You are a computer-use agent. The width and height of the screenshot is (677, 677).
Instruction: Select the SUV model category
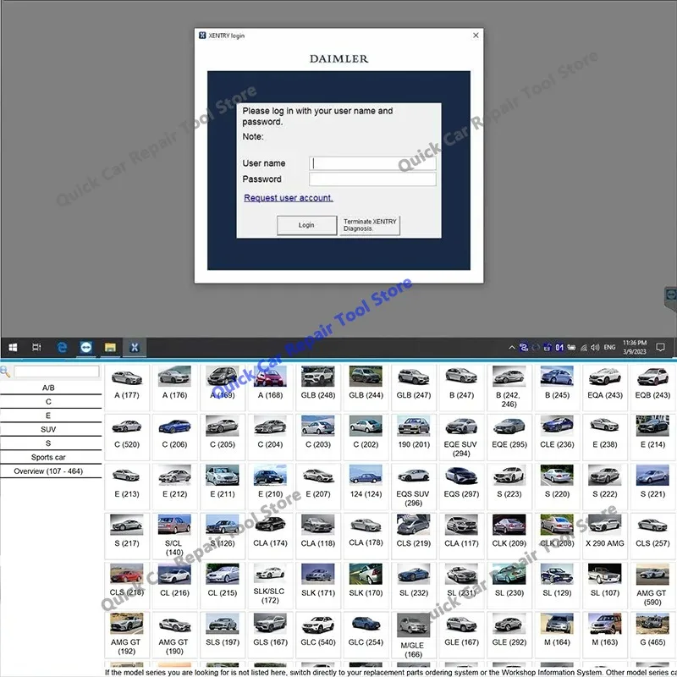(x=48, y=429)
